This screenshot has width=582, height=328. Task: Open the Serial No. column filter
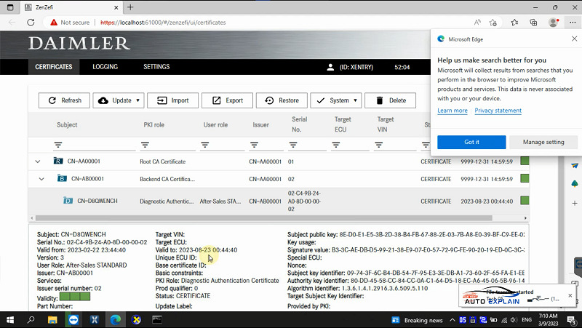coord(293,145)
